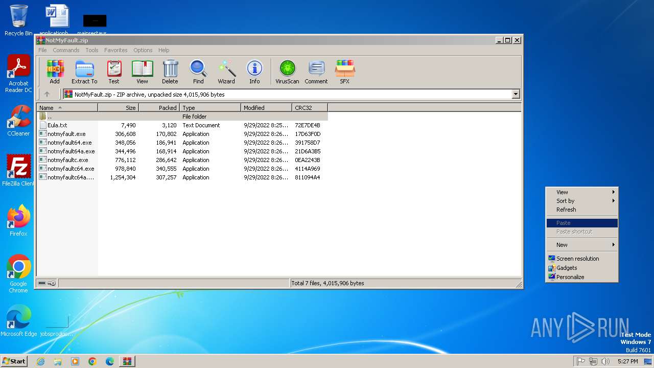Choose Refresh in context menu

(582, 210)
